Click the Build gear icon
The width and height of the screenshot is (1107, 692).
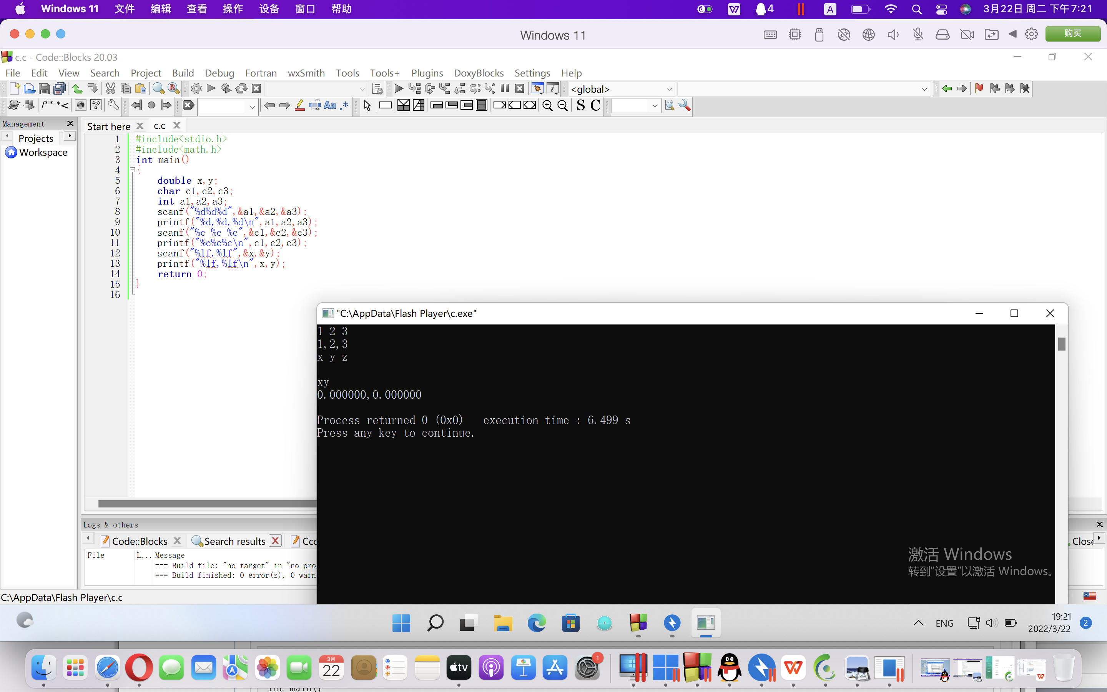(196, 89)
